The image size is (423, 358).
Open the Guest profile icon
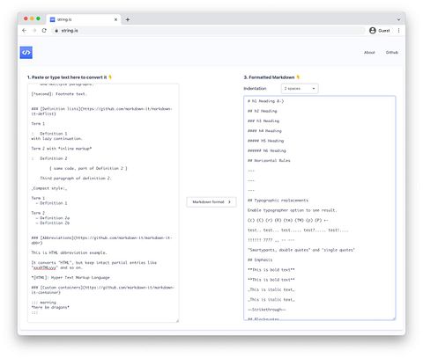coord(373,31)
